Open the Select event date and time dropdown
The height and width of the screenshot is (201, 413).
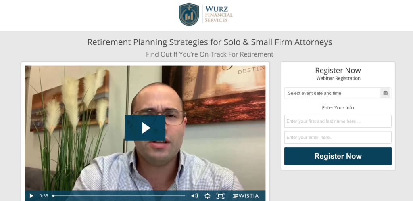coord(338,93)
